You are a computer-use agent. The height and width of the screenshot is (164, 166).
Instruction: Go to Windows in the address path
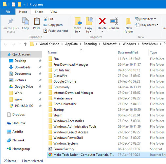coord(129,44)
